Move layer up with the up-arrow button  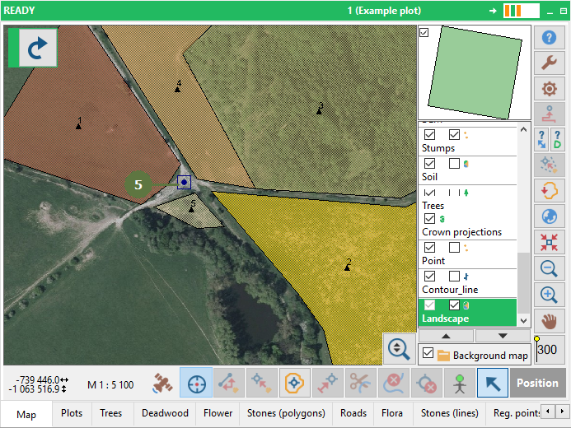446,336
